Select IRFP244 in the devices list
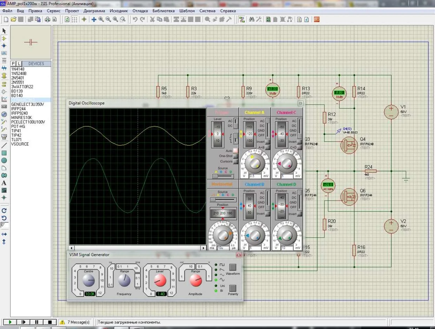This screenshot has width=435, height=329. tap(18, 109)
